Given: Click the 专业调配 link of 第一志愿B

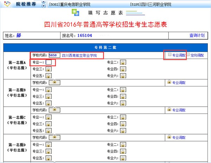Looking at the screenshot, I should [x=179, y=83].
